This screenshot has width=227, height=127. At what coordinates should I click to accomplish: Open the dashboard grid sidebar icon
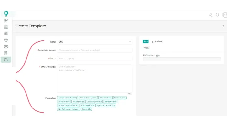(6, 27)
